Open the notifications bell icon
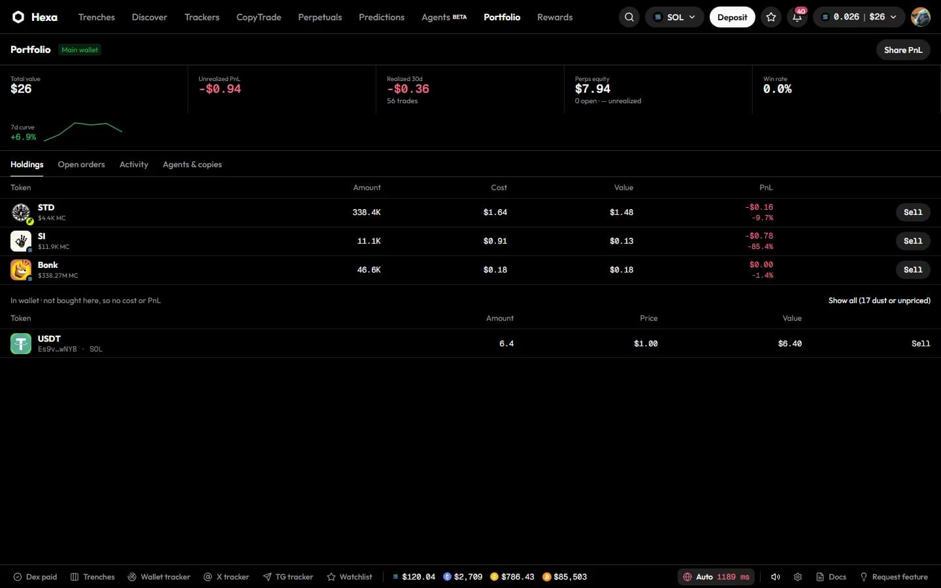 click(x=797, y=17)
